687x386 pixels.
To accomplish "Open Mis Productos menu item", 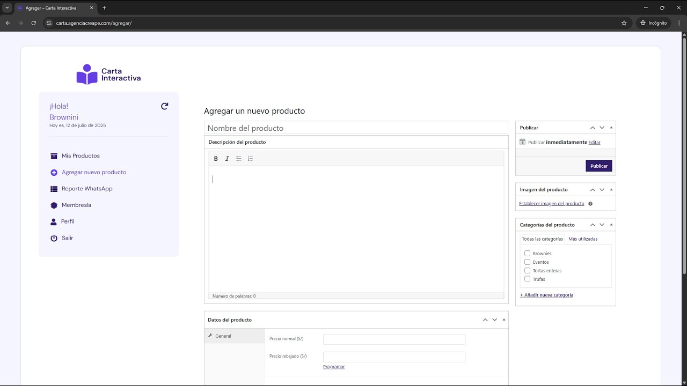I will [81, 156].
